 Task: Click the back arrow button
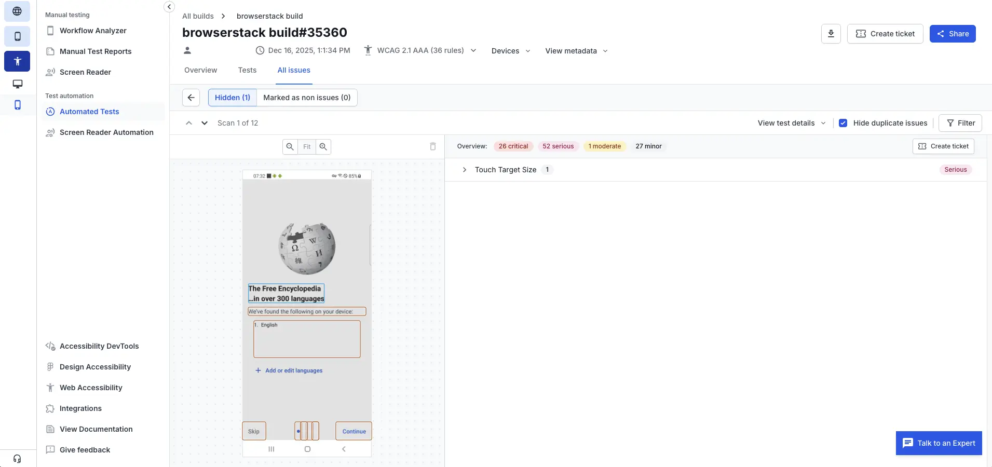191,98
